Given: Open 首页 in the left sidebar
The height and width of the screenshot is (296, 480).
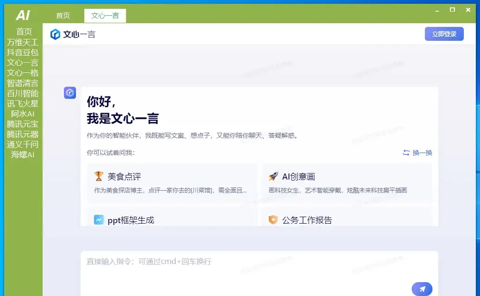Looking at the screenshot, I should click(24, 32).
